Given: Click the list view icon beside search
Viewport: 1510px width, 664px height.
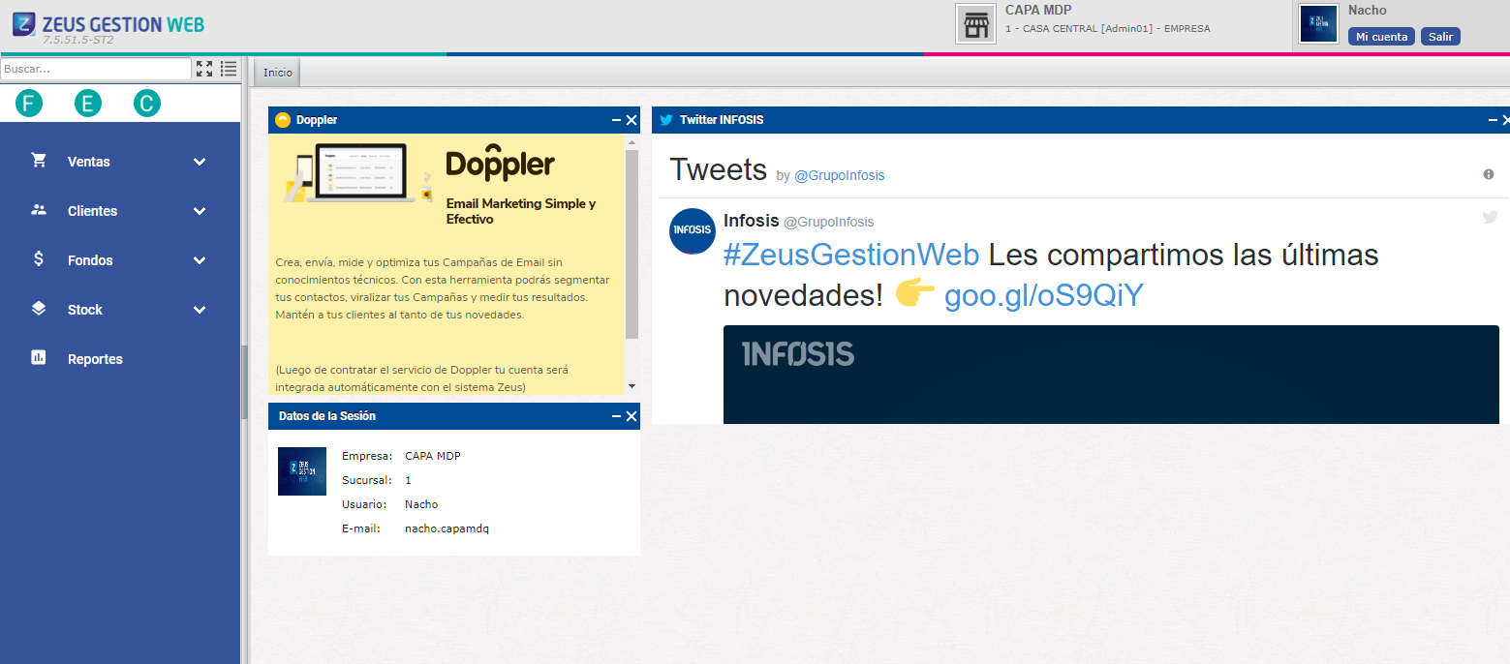Looking at the screenshot, I should [x=229, y=69].
